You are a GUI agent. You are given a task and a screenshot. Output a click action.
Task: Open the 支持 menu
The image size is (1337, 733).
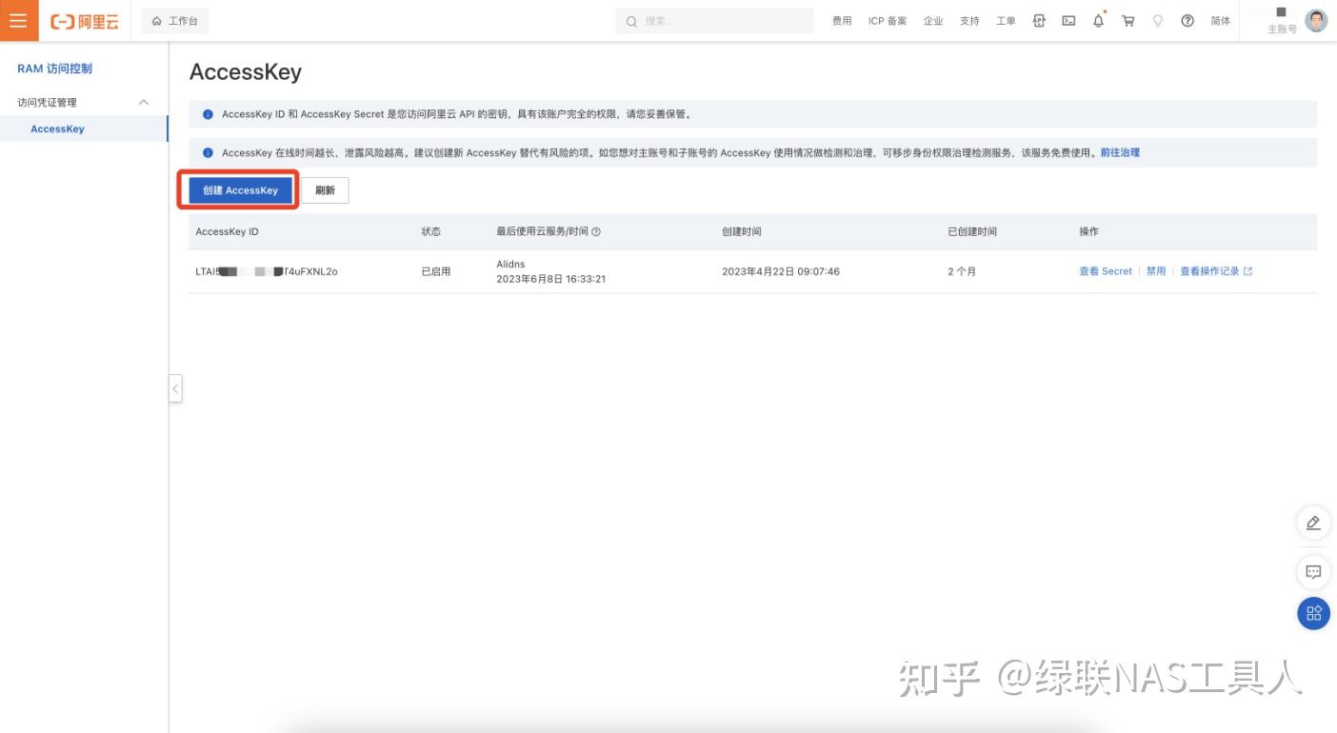[969, 21]
